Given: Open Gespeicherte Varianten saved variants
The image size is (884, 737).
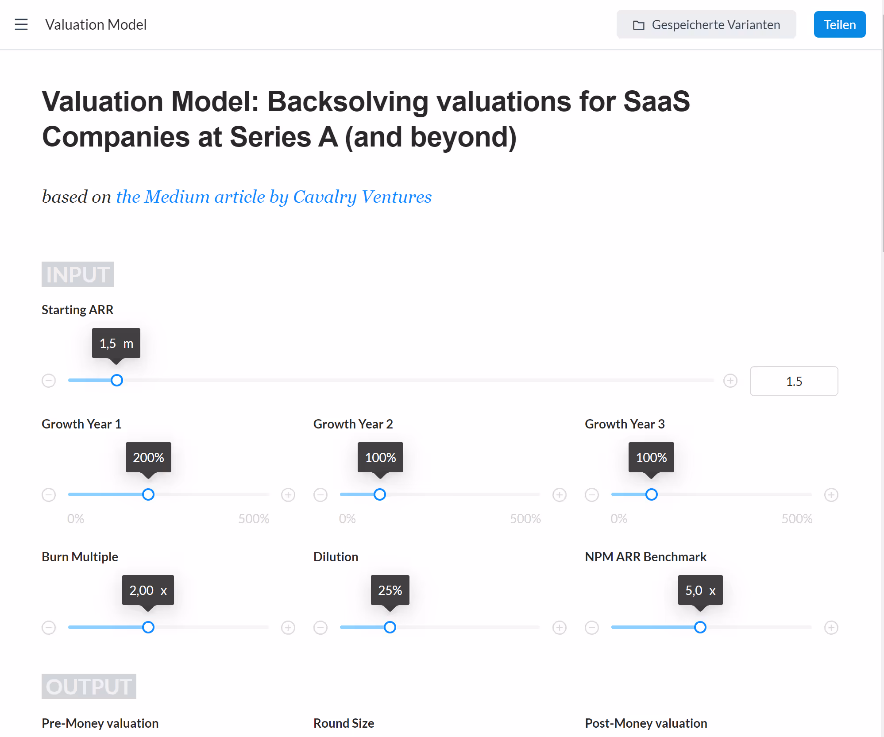Looking at the screenshot, I should pyautogui.click(x=706, y=24).
